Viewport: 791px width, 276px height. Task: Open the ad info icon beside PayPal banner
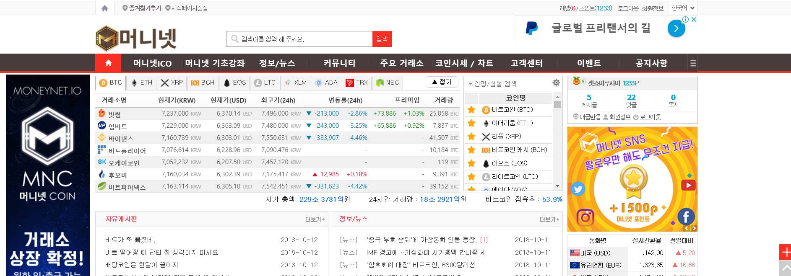pos(686,19)
